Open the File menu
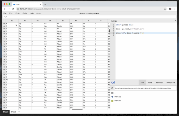 (5, 13)
